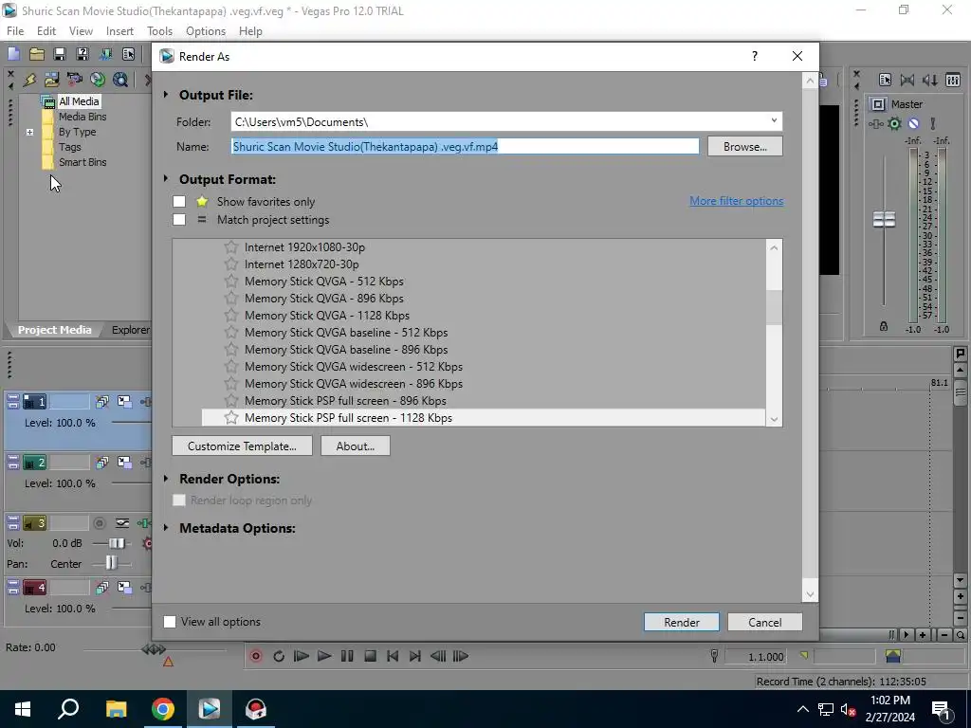Click the track 3 Vol slider handle
This screenshot has height=728, width=971.
point(117,543)
